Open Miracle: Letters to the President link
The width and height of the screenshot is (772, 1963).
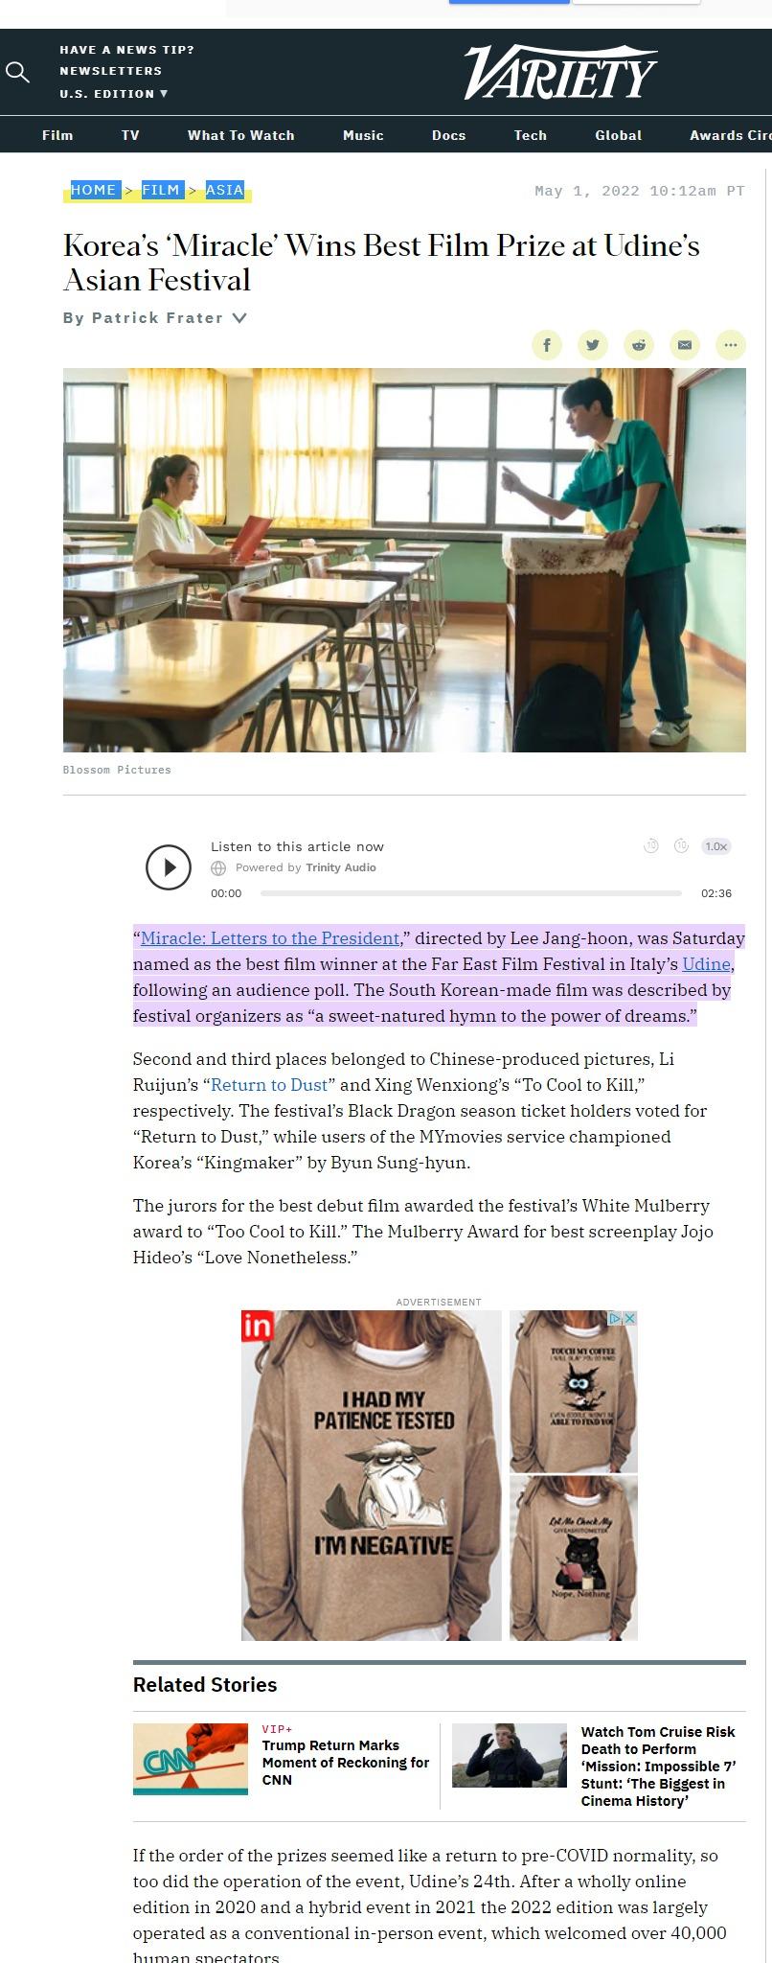click(270, 938)
